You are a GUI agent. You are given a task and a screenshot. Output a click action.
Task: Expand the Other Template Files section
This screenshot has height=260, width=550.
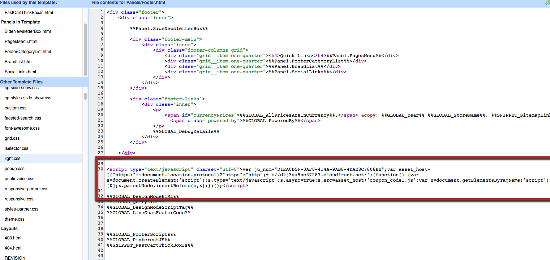(21, 82)
